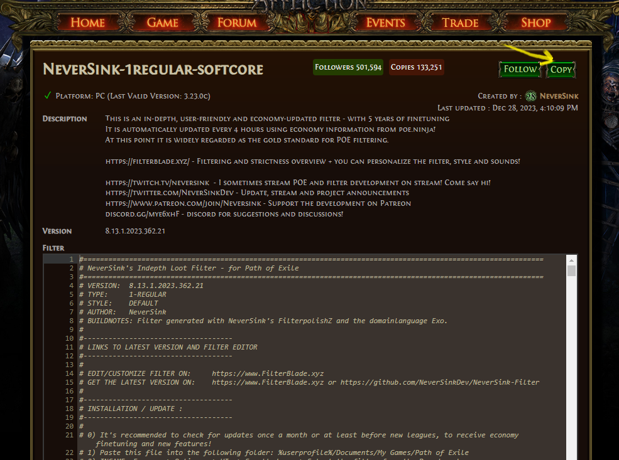Click code line 21 recommended to check for updates
Screen dimensions: 619x460
[299, 439]
